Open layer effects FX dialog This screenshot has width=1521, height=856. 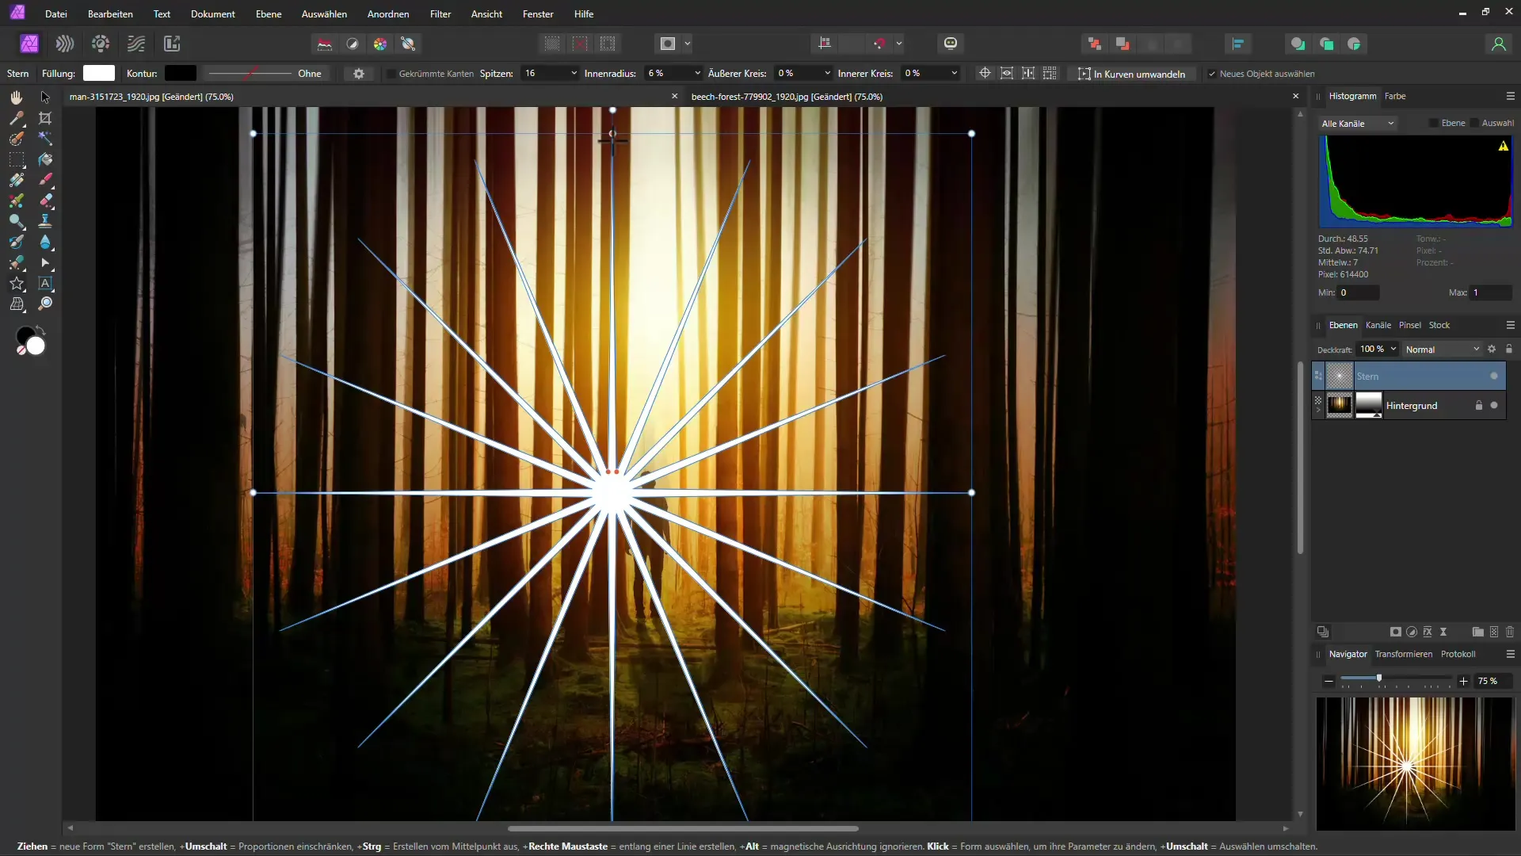click(1428, 632)
